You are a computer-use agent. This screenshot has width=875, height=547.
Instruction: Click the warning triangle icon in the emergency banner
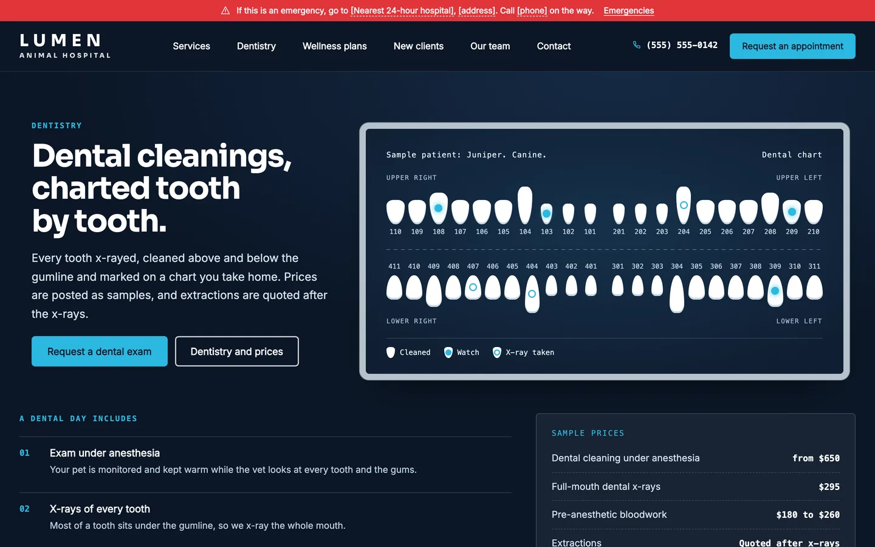click(225, 10)
